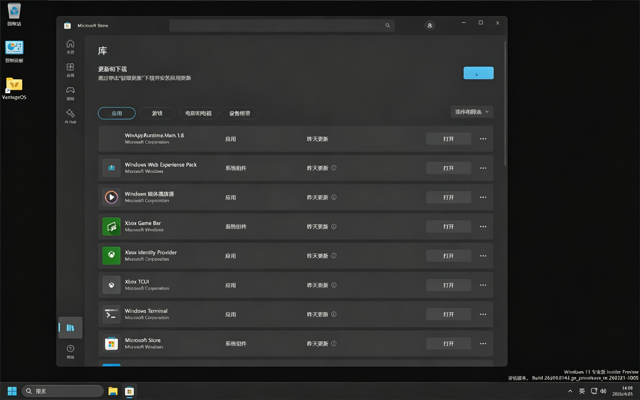
Task: Show update info for Windows Web Experience Pack
Action: 334,168
